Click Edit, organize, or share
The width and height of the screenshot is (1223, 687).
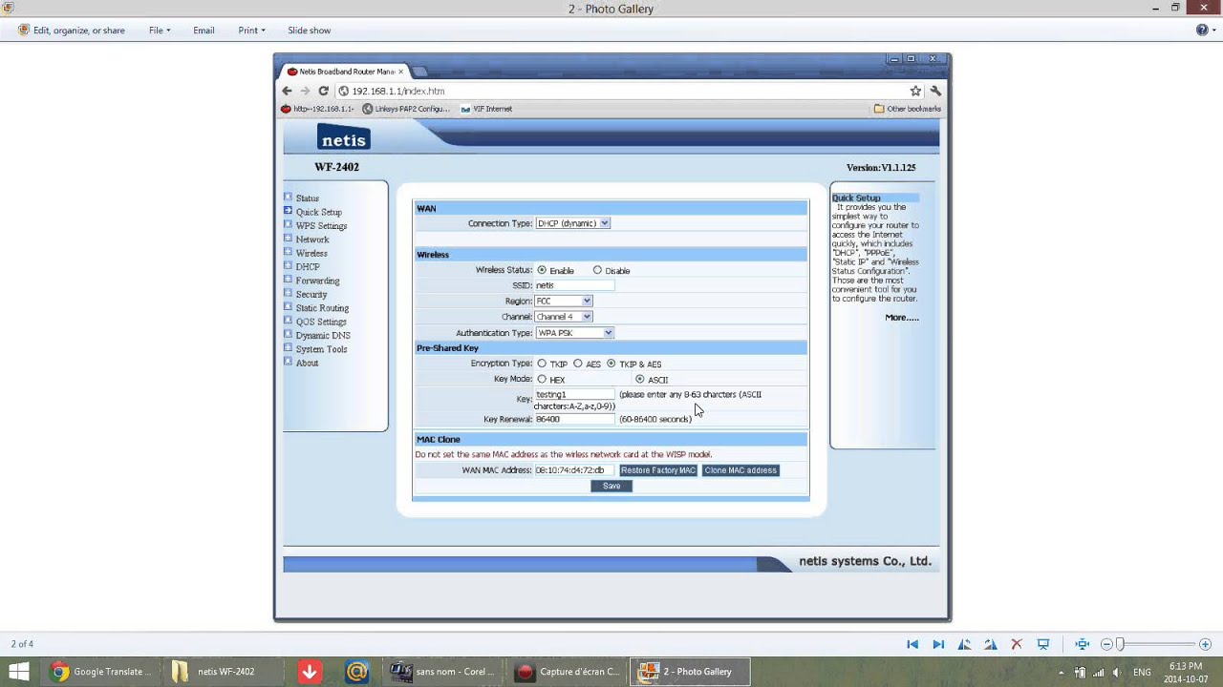72,31
